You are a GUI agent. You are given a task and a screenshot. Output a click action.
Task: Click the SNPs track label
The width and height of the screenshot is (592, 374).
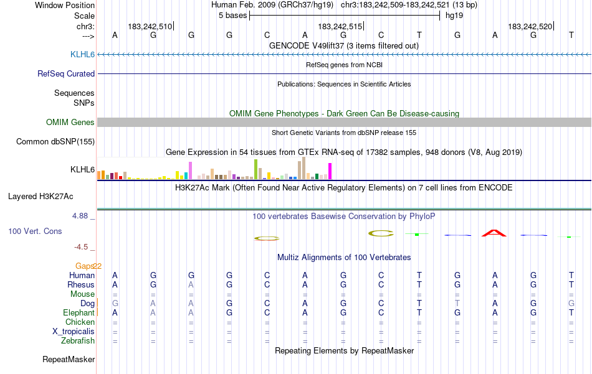(84, 103)
